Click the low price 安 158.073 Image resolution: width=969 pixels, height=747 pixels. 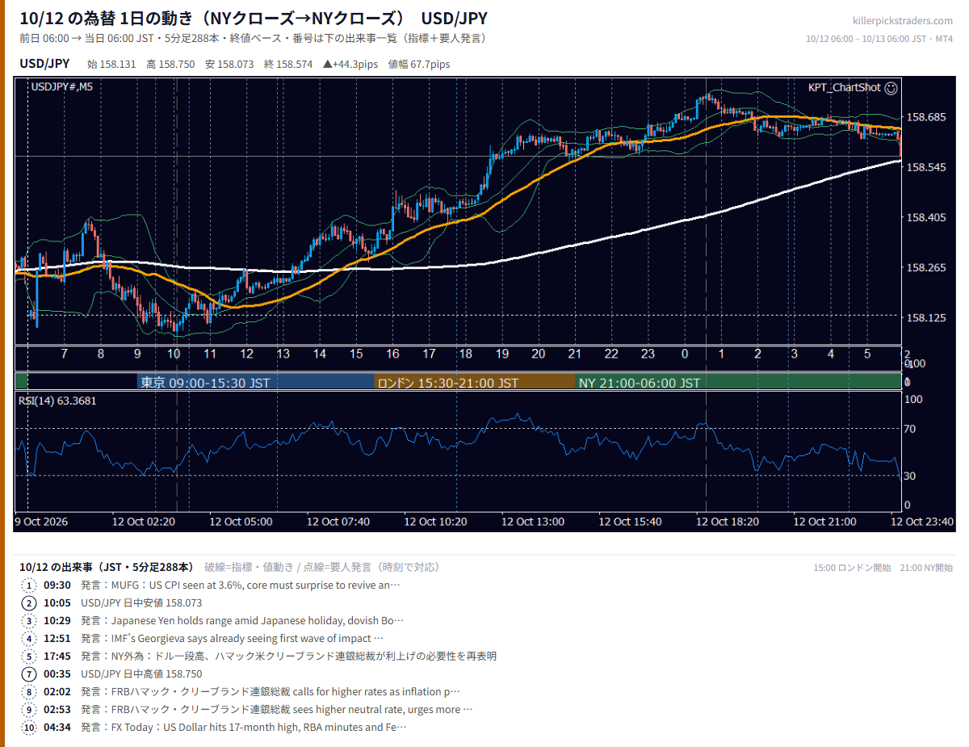[229, 64]
